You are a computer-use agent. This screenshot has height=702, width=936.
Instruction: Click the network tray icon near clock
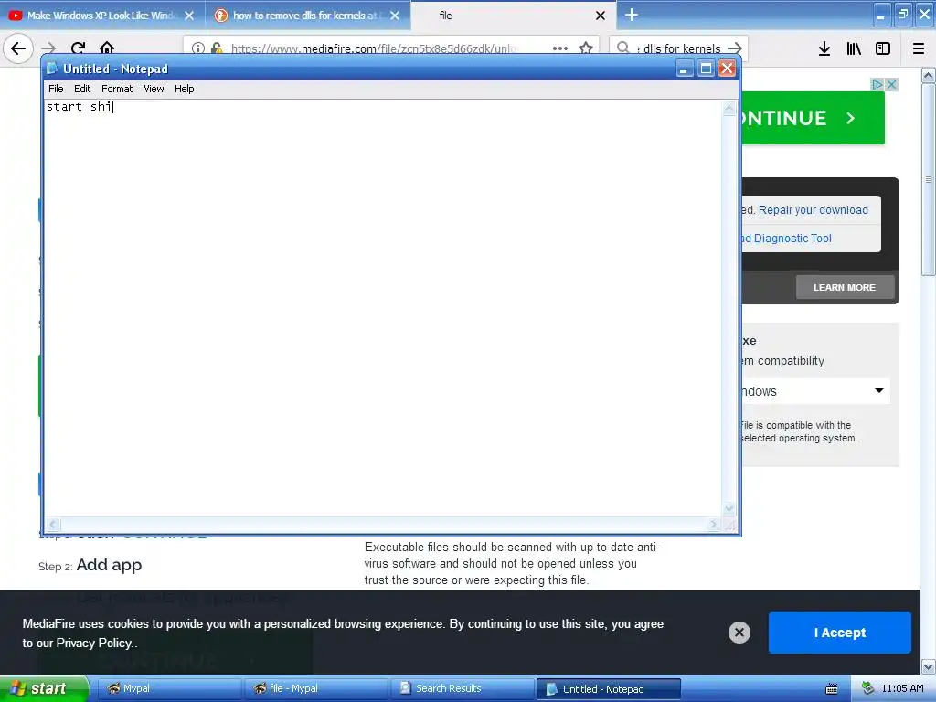868,688
